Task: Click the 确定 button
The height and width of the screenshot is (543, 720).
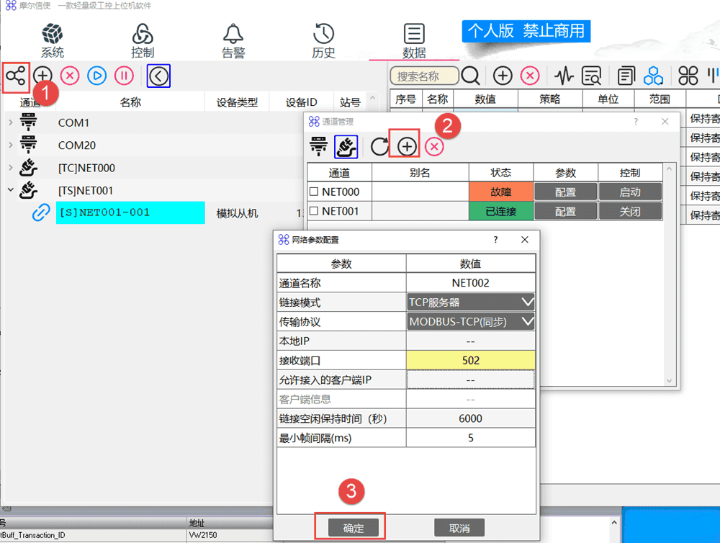Action: point(353,528)
